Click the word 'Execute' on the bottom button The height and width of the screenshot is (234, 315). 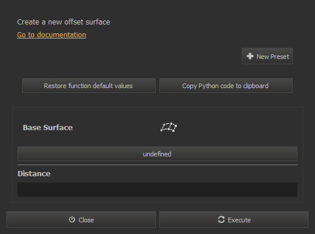[239, 220]
